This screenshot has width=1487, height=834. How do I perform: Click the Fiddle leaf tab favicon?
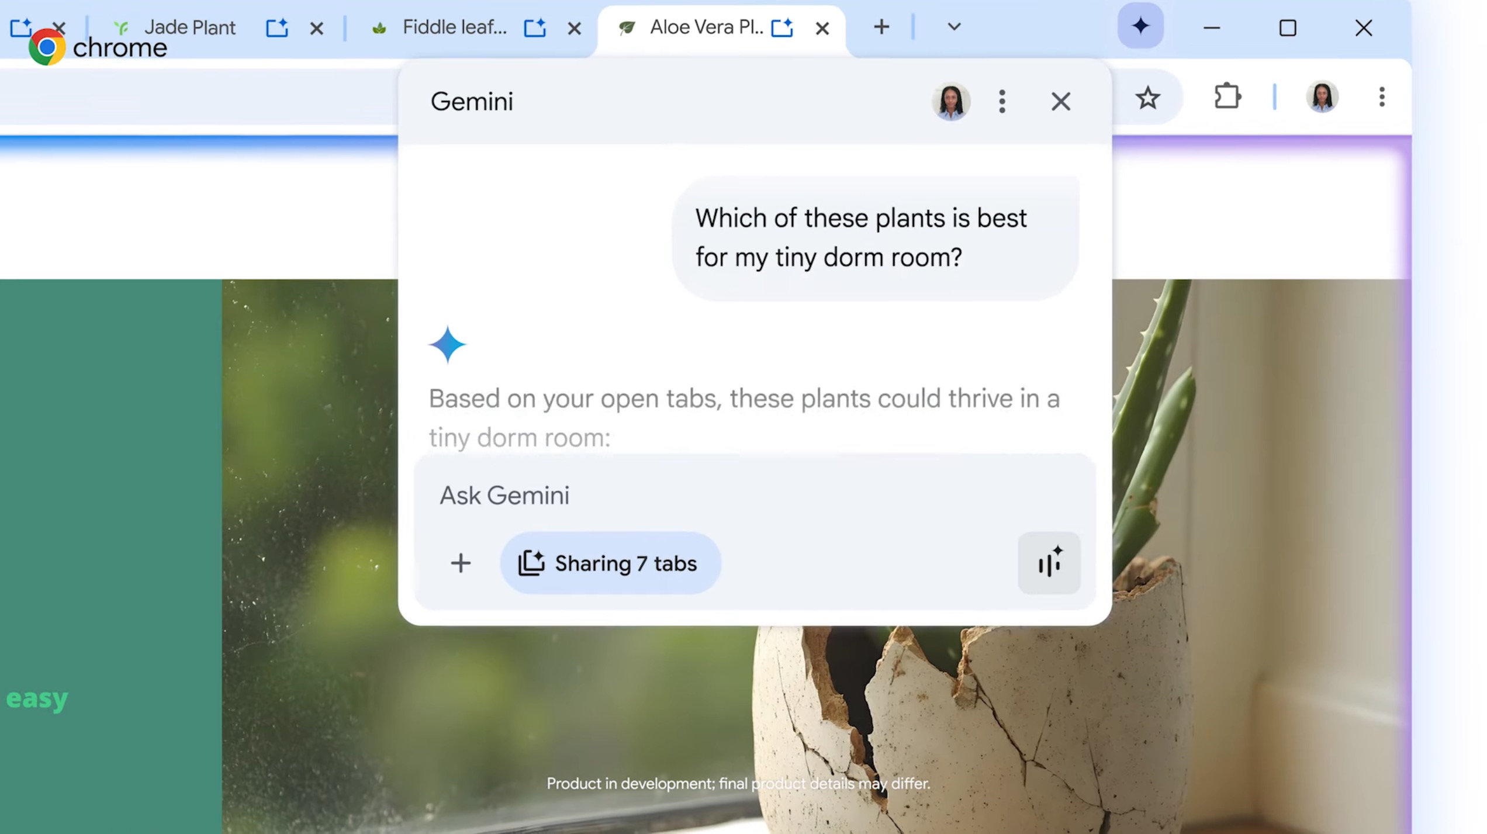(x=379, y=27)
